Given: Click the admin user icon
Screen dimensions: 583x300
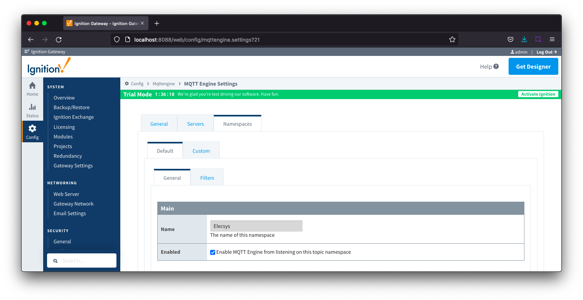Looking at the screenshot, I should (x=512, y=52).
